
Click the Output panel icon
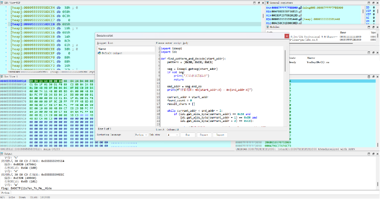(2, 154)
